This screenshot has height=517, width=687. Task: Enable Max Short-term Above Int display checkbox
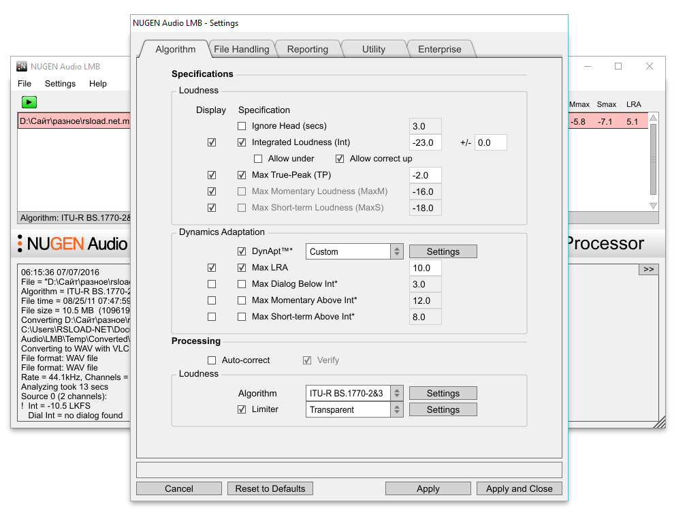(212, 317)
